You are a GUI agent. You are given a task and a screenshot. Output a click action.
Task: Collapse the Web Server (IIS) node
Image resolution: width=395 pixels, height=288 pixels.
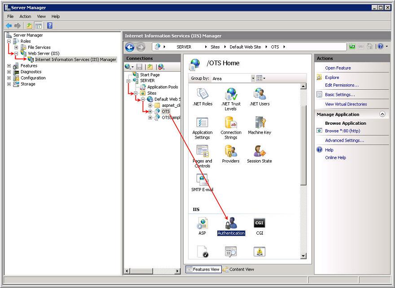pyautogui.click(x=16, y=53)
